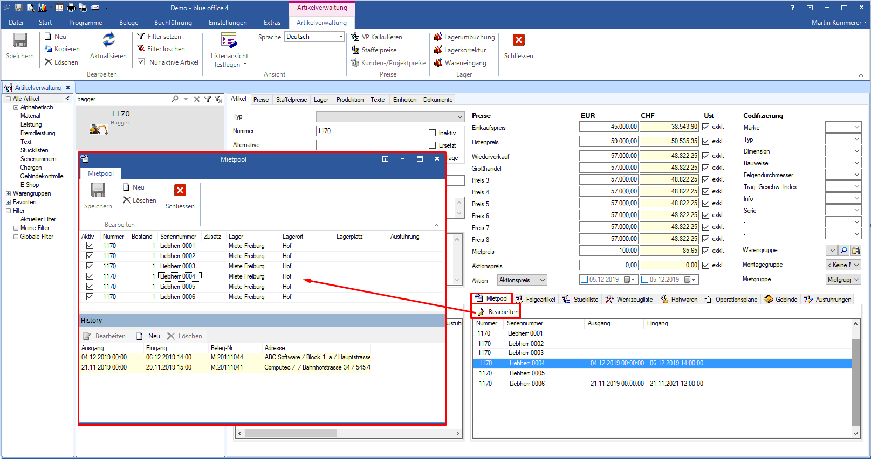Toggle the Nur aktive Artikel checkbox
The height and width of the screenshot is (459, 871).
point(141,62)
